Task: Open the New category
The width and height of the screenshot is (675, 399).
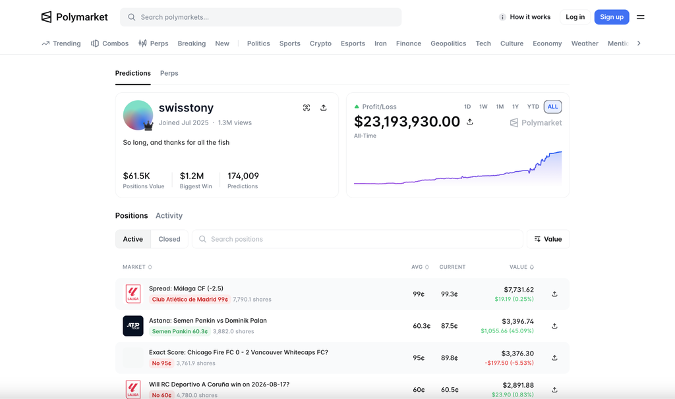Action: pos(222,43)
